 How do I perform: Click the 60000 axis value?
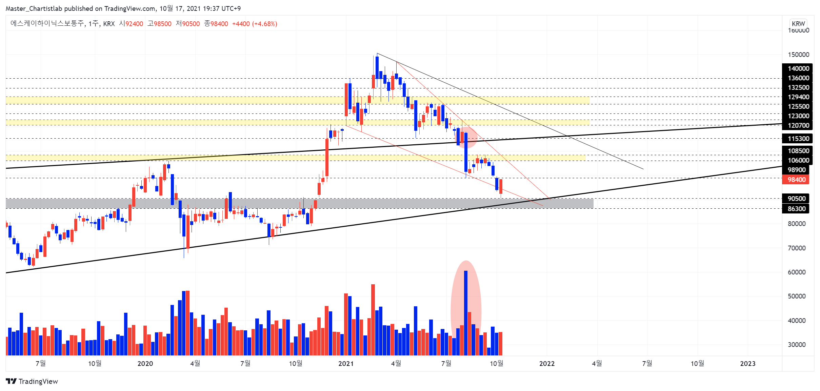(x=797, y=272)
